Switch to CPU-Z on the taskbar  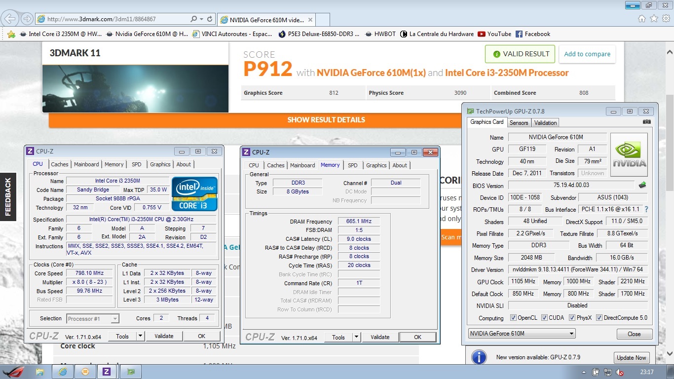[x=107, y=371]
